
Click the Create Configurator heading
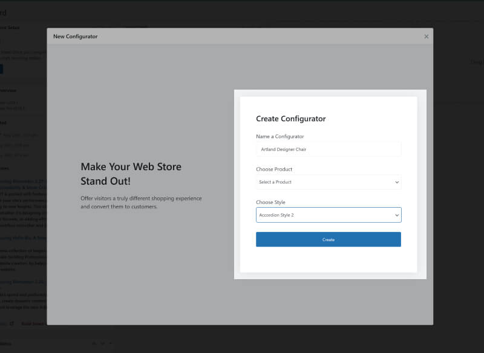coord(290,119)
